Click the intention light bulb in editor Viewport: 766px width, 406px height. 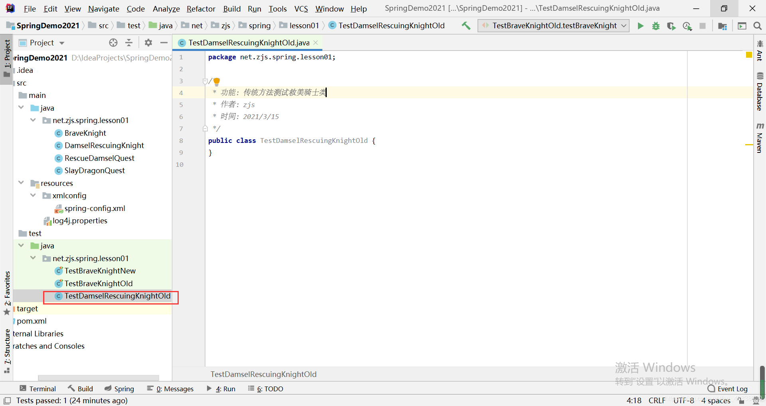point(217,82)
